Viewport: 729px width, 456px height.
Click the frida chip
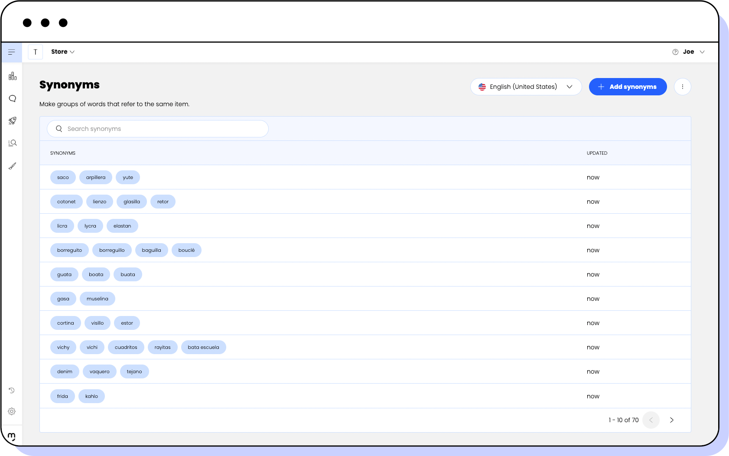tap(62, 396)
